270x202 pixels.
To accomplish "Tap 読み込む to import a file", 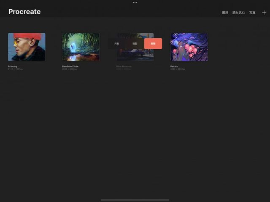I will [238, 13].
